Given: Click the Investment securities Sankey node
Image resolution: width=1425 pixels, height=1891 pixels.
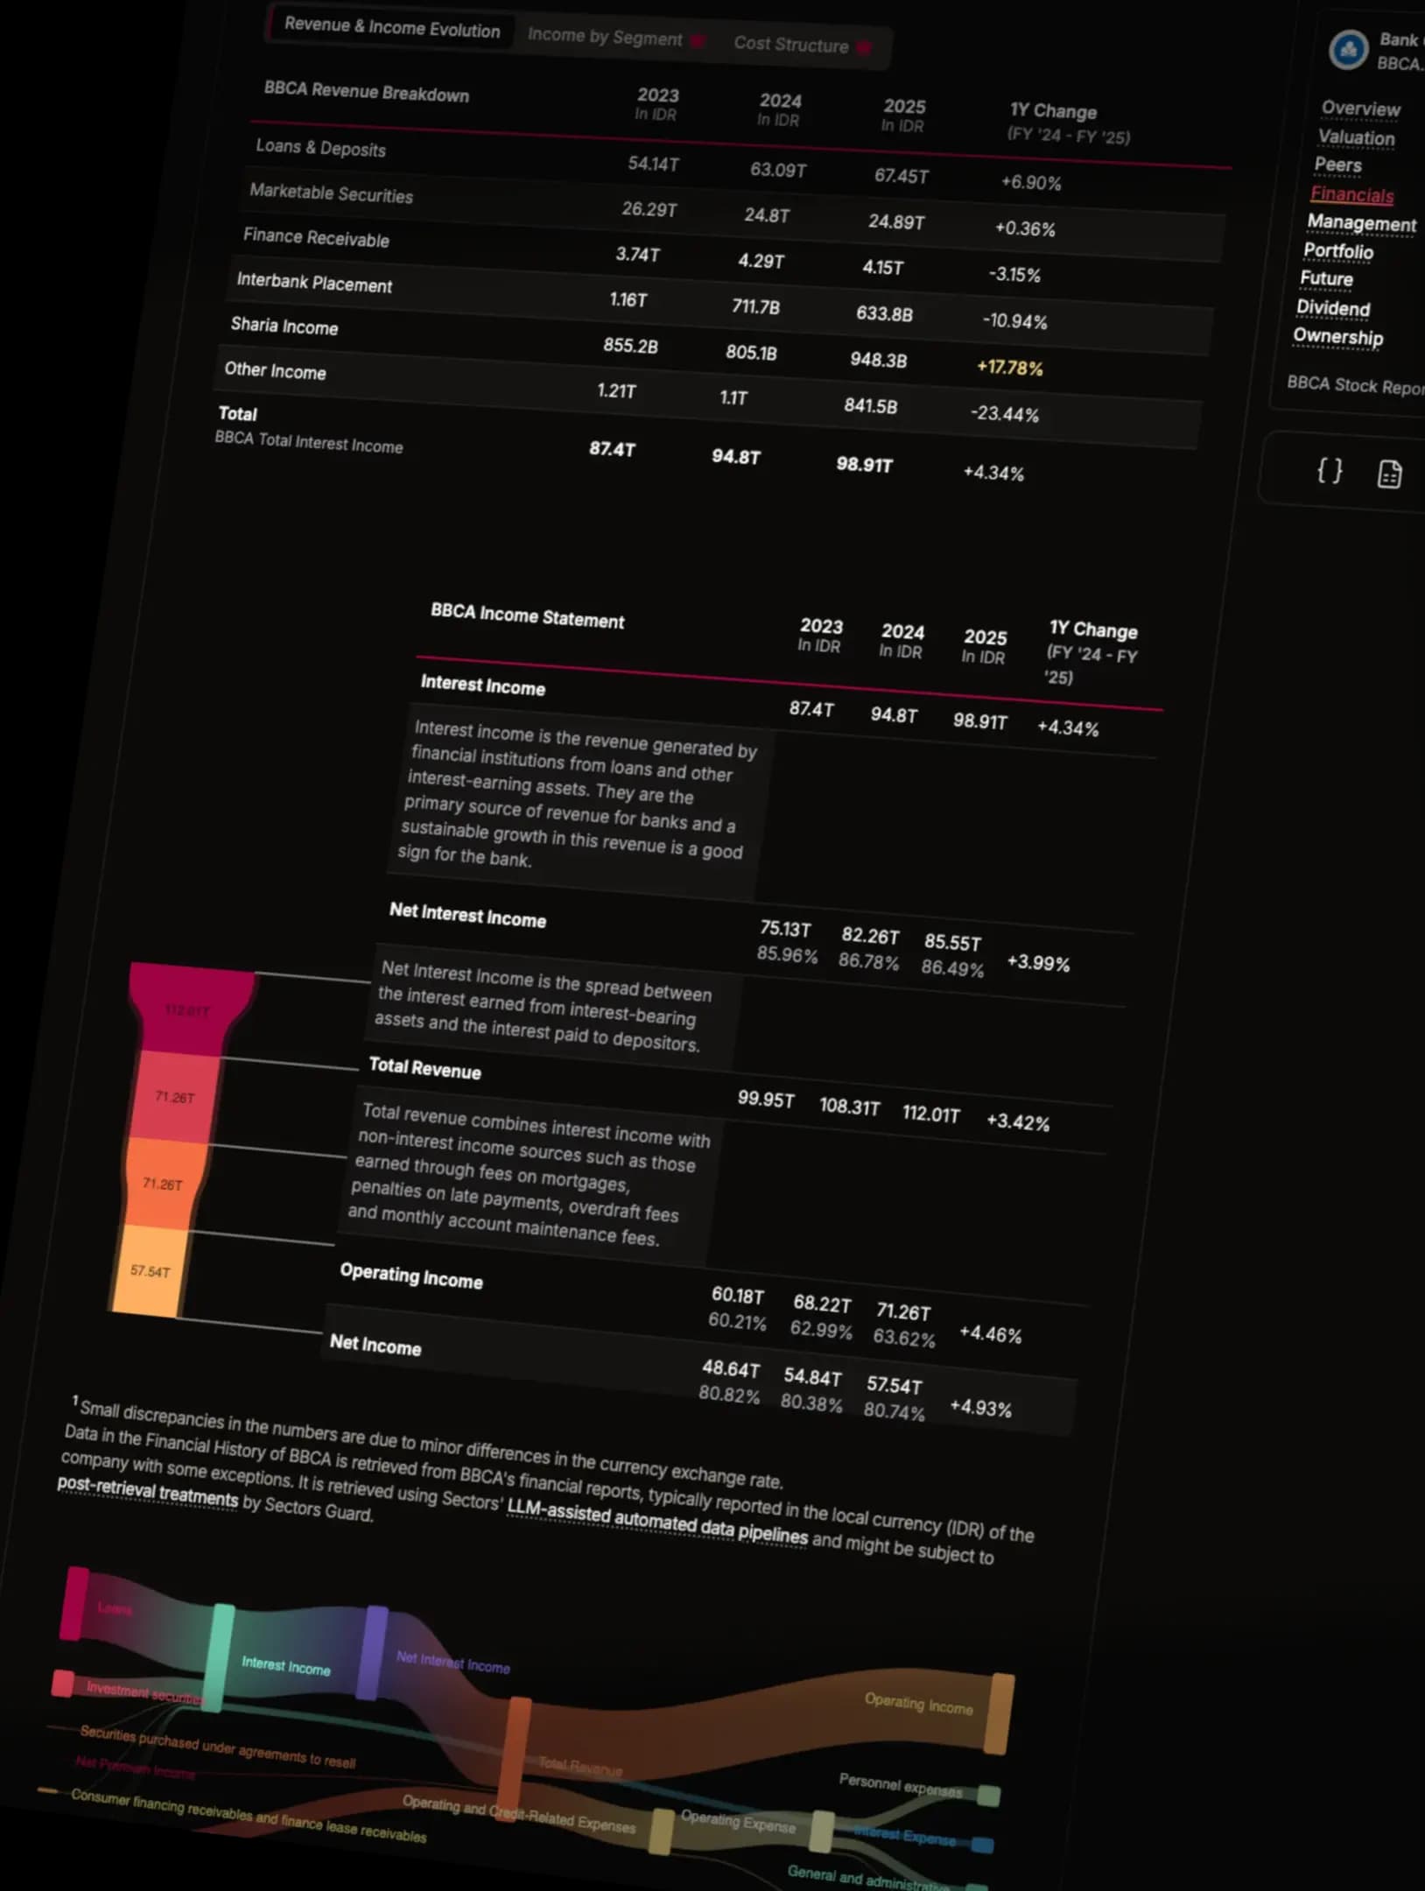Looking at the screenshot, I should pyautogui.click(x=63, y=1683).
